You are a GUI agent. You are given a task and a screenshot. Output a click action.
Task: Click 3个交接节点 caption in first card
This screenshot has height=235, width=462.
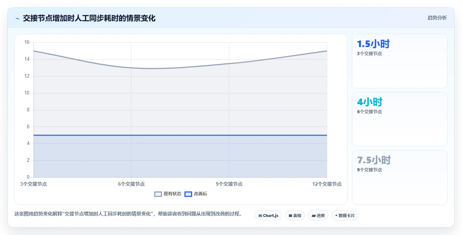[x=370, y=54]
